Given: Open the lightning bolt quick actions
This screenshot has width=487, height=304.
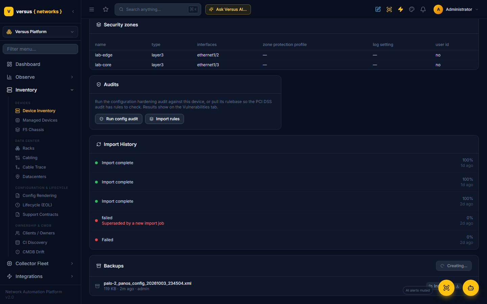Looking at the screenshot, I should pyautogui.click(x=400, y=9).
